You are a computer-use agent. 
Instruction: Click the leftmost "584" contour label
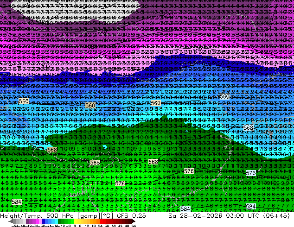(x=17, y=202)
